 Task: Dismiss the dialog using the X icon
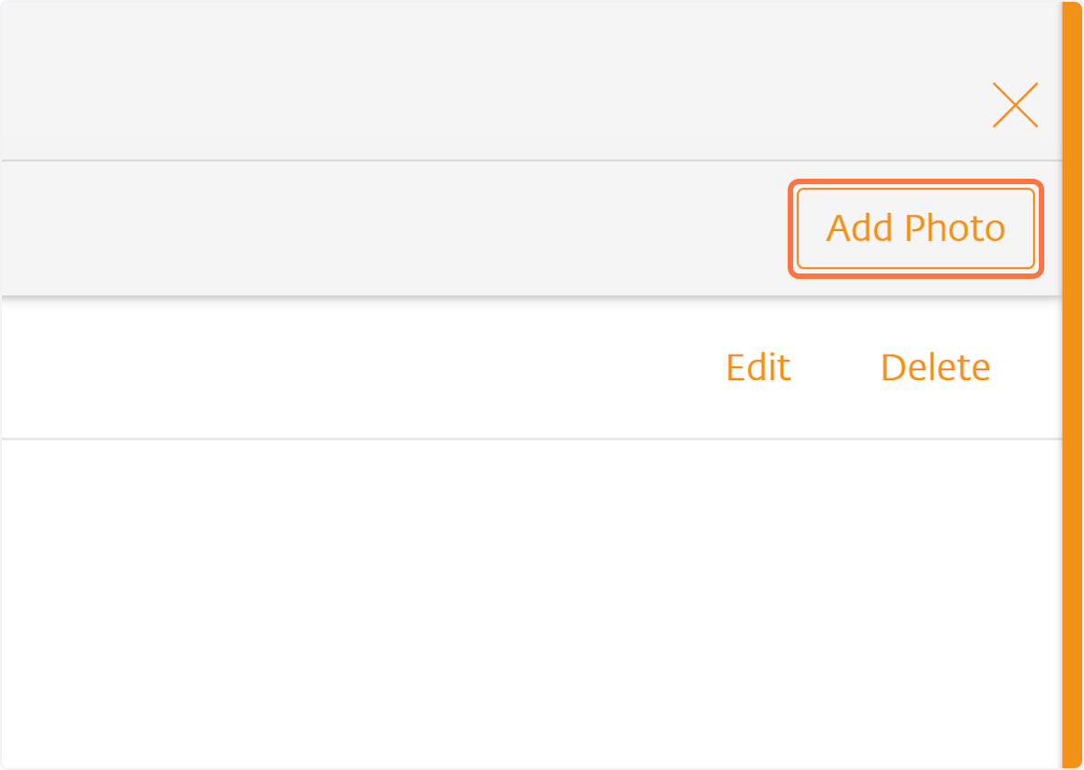pos(1015,105)
